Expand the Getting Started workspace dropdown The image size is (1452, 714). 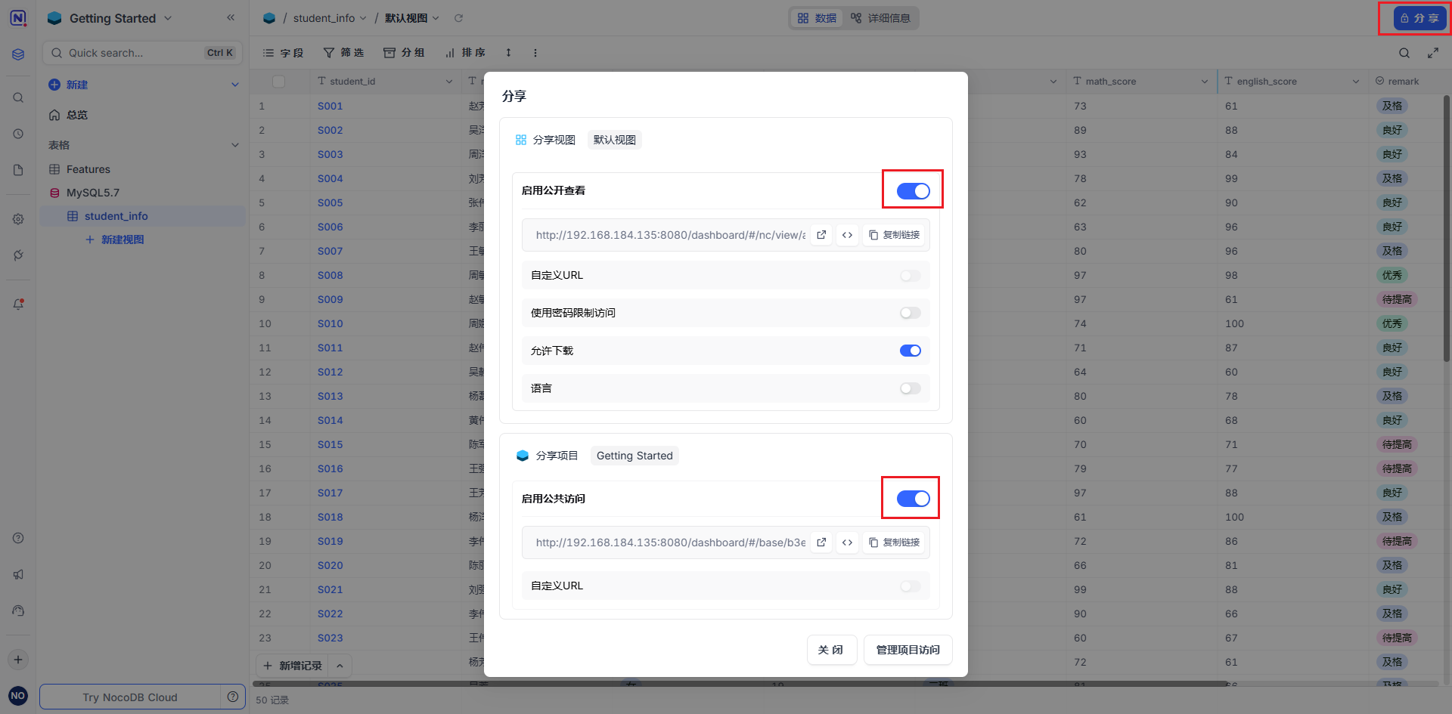point(168,18)
